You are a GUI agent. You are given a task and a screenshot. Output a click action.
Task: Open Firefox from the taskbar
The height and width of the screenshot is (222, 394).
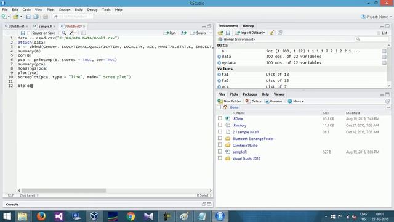[41, 216]
